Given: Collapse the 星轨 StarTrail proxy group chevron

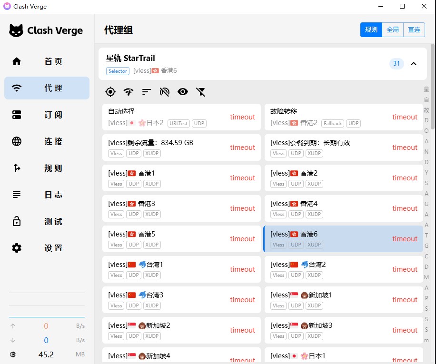Looking at the screenshot, I should 414,64.
